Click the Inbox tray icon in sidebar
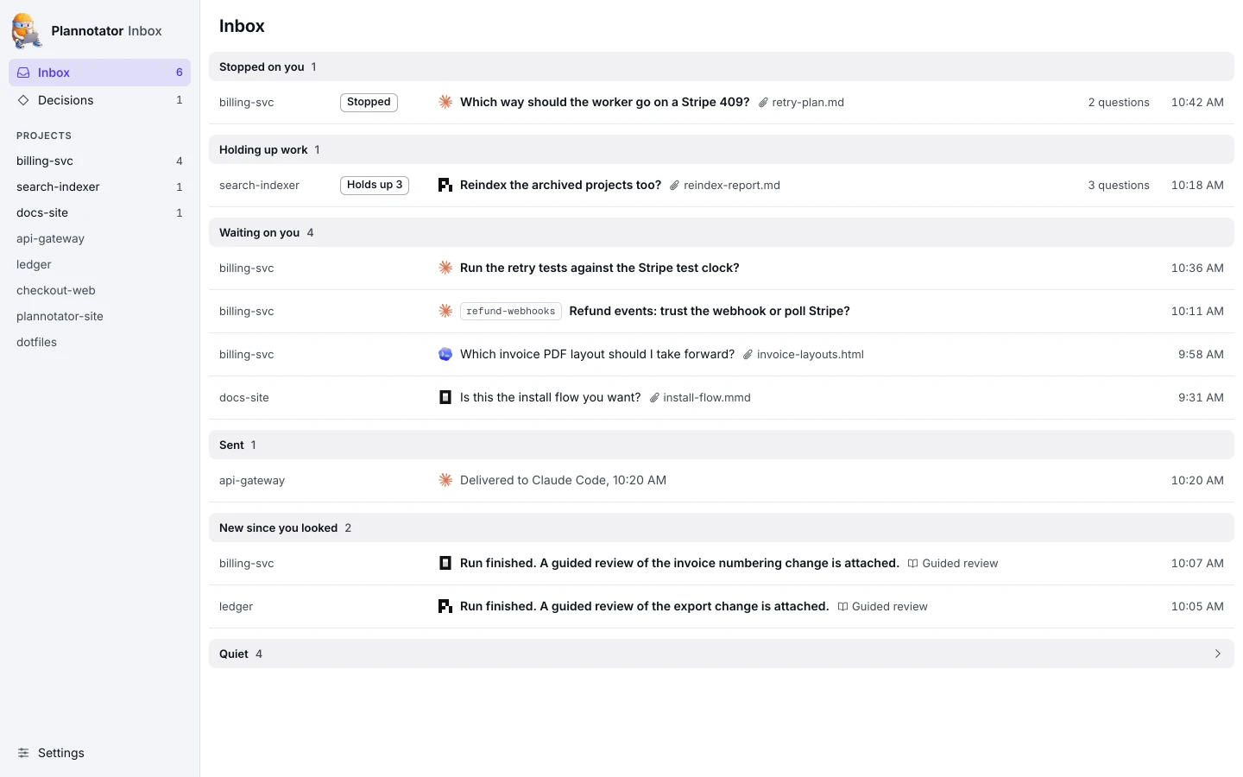1243x777 pixels. point(23,73)
